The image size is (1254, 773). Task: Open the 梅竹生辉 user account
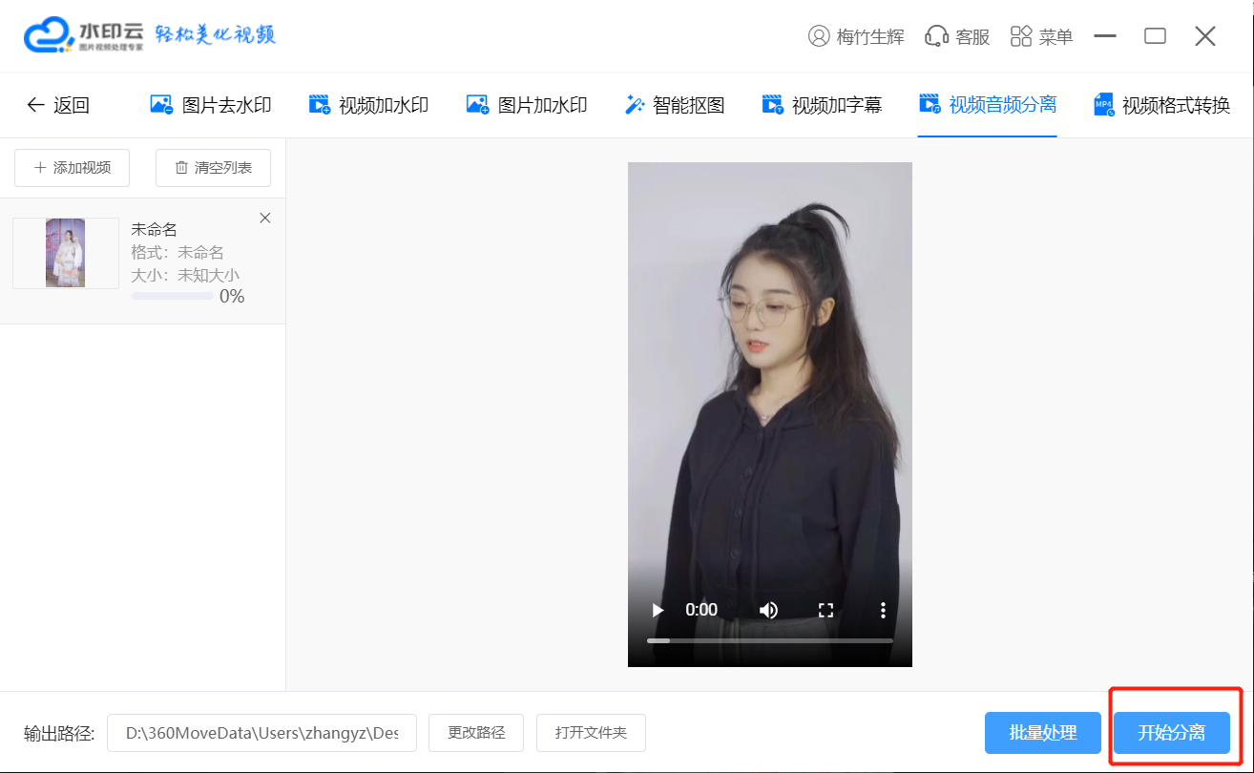(x=856, y=36)
